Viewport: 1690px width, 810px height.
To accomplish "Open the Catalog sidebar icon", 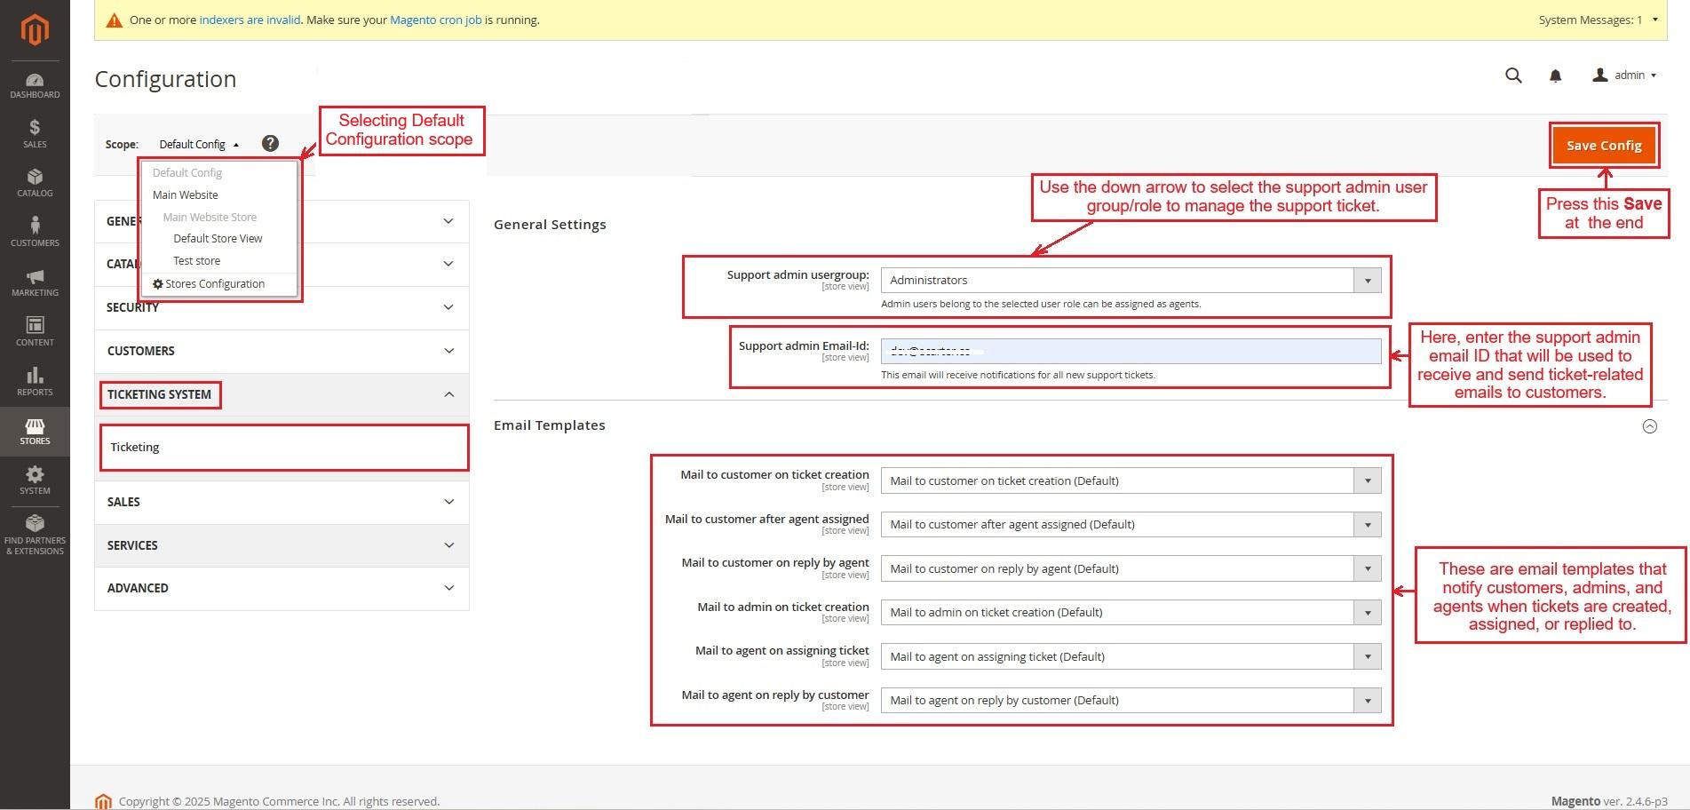I will pyautogui.click(x=35, y=183).
